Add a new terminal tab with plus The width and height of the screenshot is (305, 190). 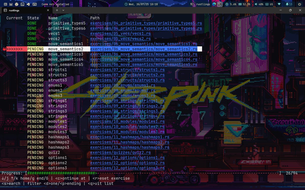pos(57,10)
